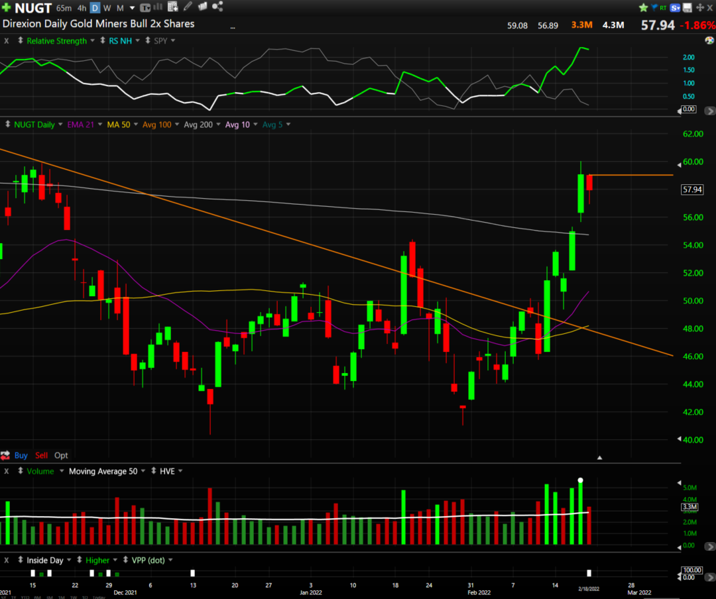Open the VPP (dot) indicator menu
Viewport: 716px width, 599px height.
tap(152, 560)
